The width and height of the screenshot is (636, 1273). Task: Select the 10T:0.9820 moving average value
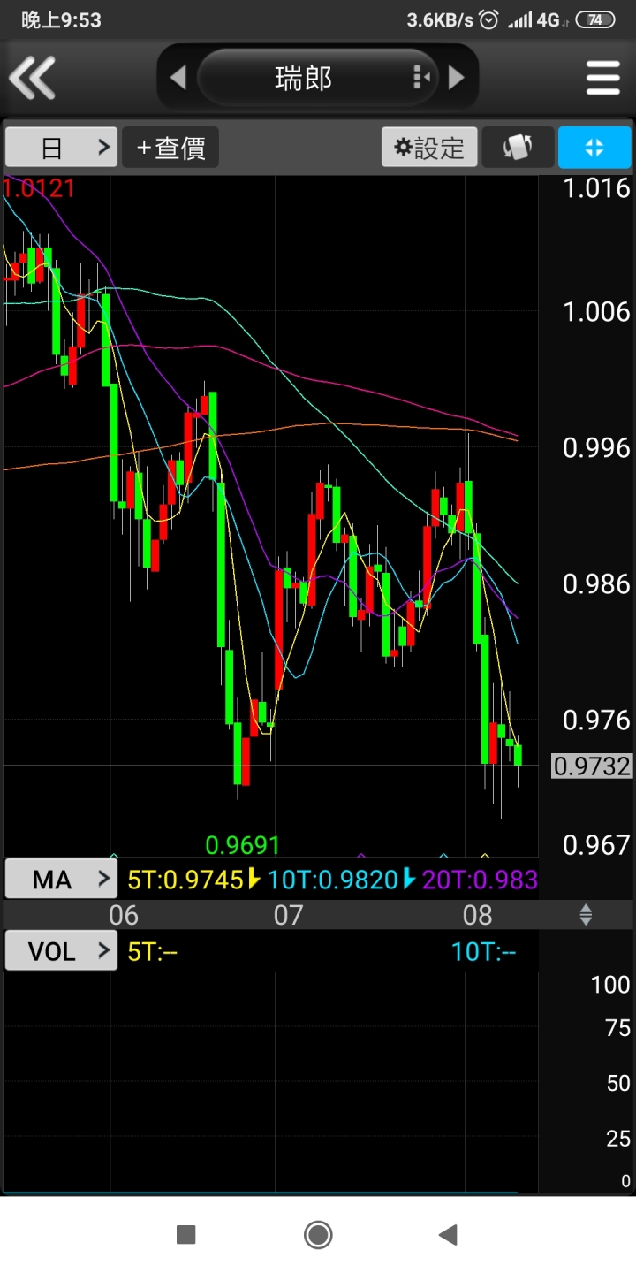(x=332, y=879)
